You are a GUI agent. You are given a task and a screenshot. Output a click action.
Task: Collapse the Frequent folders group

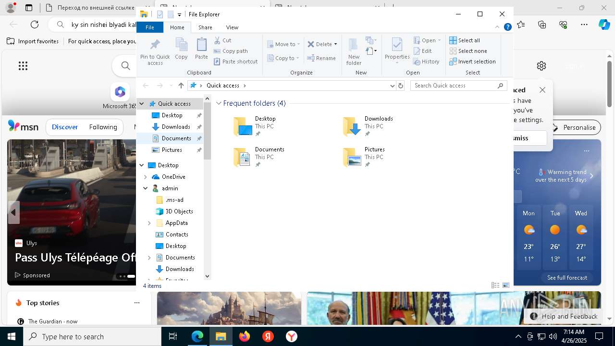click(x=219, y=103)
